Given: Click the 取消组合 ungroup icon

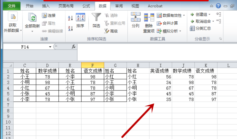Looking at the screenshot, I should [192, 21].
